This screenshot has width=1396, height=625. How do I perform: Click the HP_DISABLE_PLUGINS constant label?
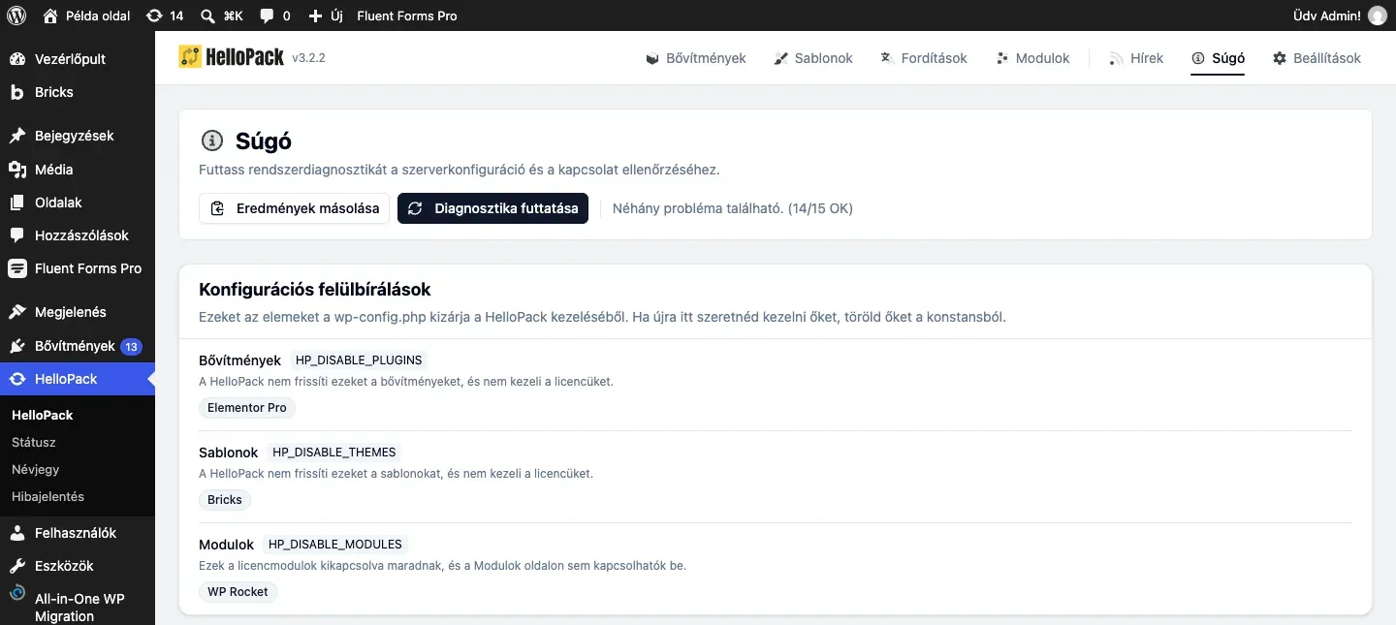point(359,360)
